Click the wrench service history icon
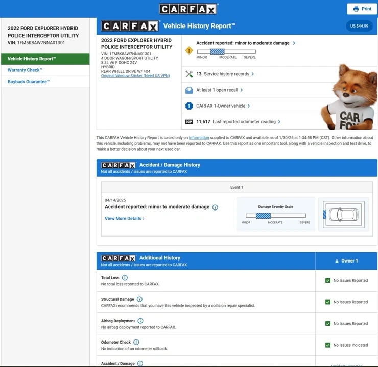 point(189,74)
